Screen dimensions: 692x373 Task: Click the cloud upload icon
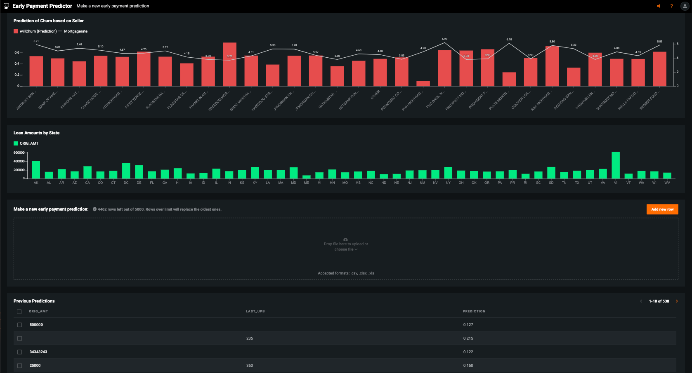346,239
